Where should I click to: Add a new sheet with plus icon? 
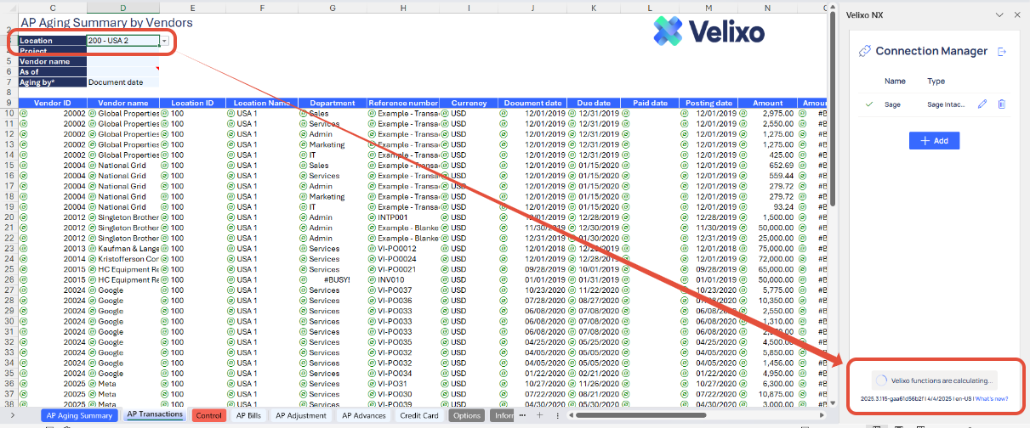pyautogui.click(x=538, y=415)
